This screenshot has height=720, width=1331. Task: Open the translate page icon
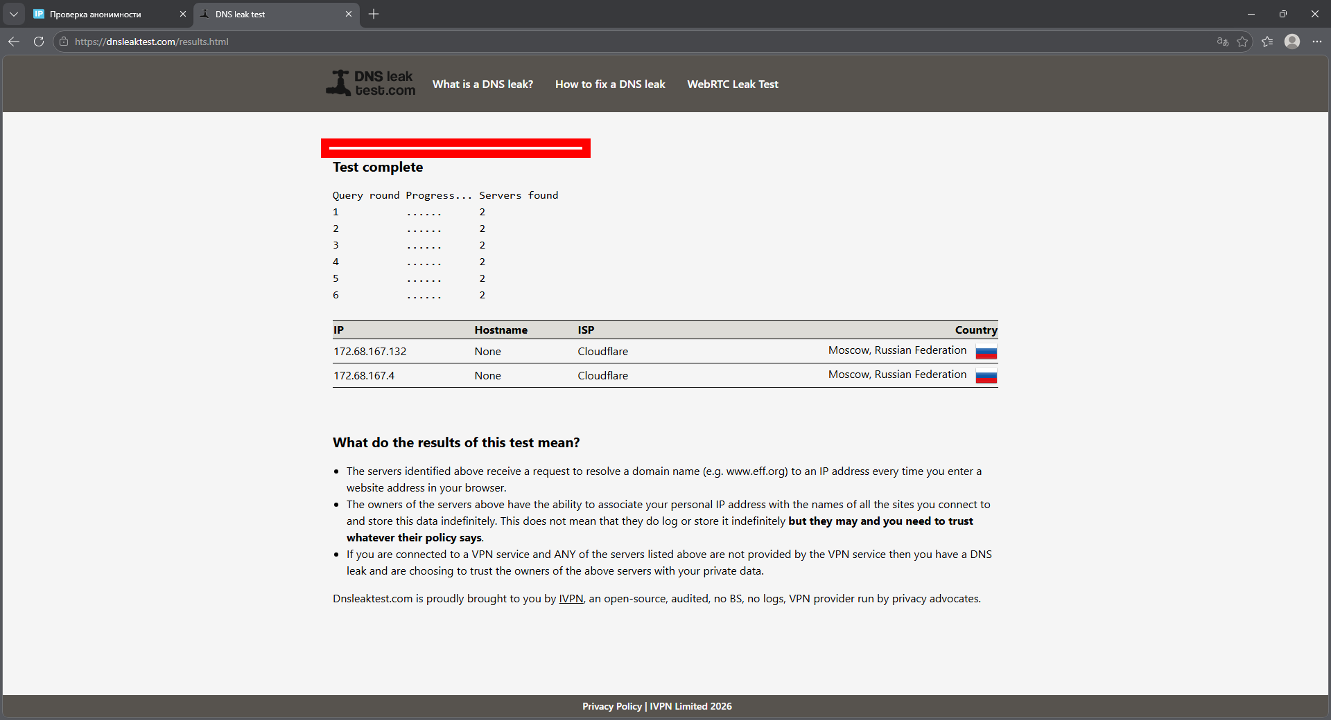1222,42
